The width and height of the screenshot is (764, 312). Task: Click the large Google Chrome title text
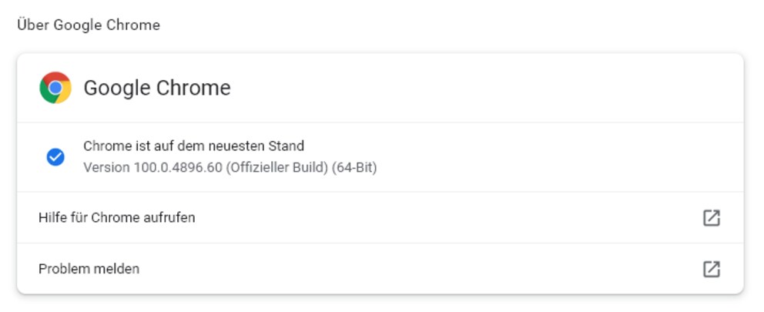coord(157,89)
